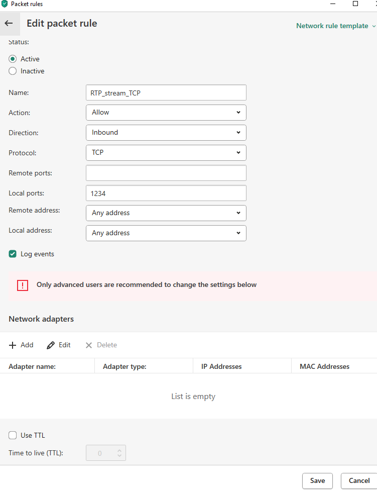This screenshot has height=492, width=377.
Task: Select the Inactive status radio button
Action: click(13, 71)
